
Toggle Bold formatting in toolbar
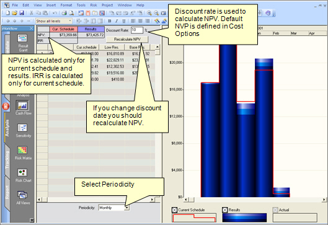[110, 21]
